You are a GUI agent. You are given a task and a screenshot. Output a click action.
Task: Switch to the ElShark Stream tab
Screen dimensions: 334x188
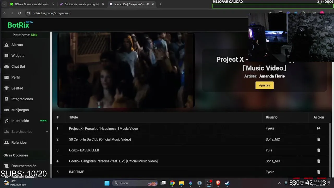[32, 4]
